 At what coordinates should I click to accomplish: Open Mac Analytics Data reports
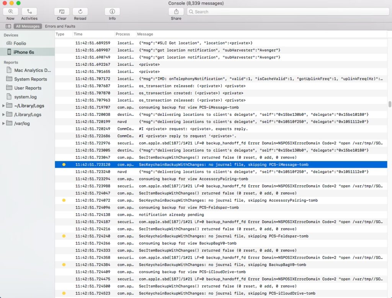click(x=33, y=70)
